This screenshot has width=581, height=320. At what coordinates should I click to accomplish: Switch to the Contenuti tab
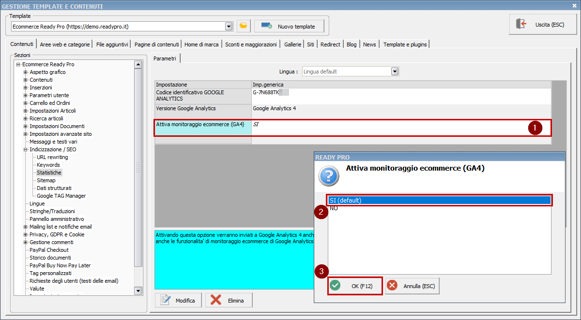[x=22, y=44]
